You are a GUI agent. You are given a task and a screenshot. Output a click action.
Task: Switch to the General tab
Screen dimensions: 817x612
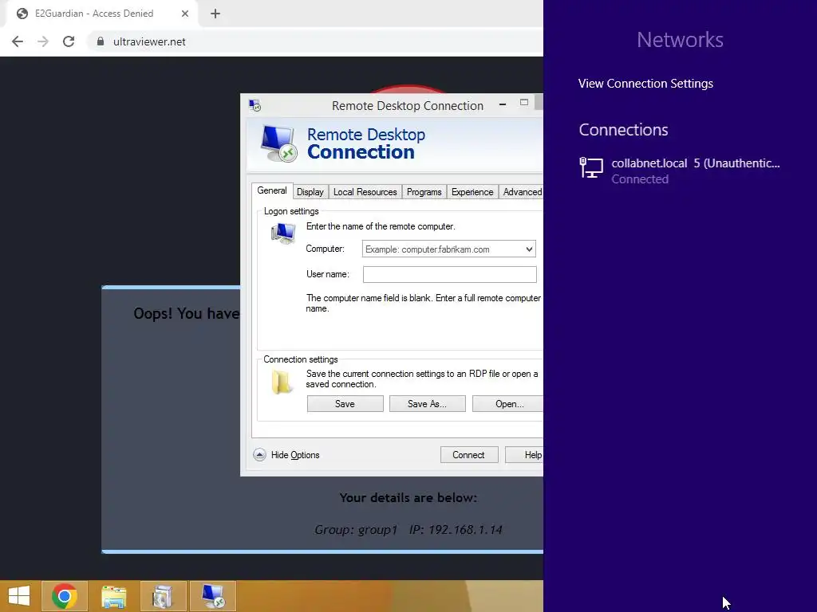pyautogui.click(x=272, y=190)
